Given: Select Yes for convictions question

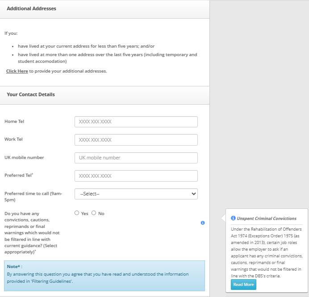Looking at the screenshot, I should (x=77, y=213).
